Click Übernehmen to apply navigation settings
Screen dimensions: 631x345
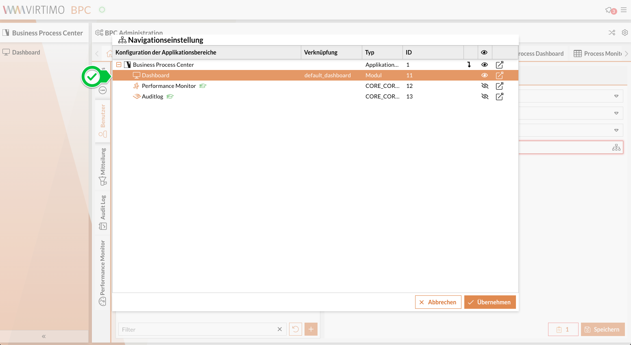pos(490,302)
